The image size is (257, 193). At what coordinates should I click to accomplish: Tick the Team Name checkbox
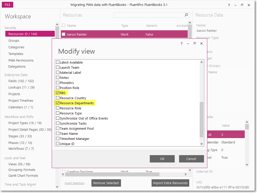(x=58, y=133)
